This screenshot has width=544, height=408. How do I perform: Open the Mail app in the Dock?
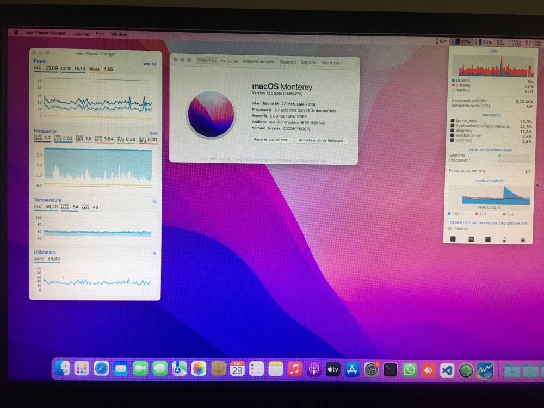point(121,369)
